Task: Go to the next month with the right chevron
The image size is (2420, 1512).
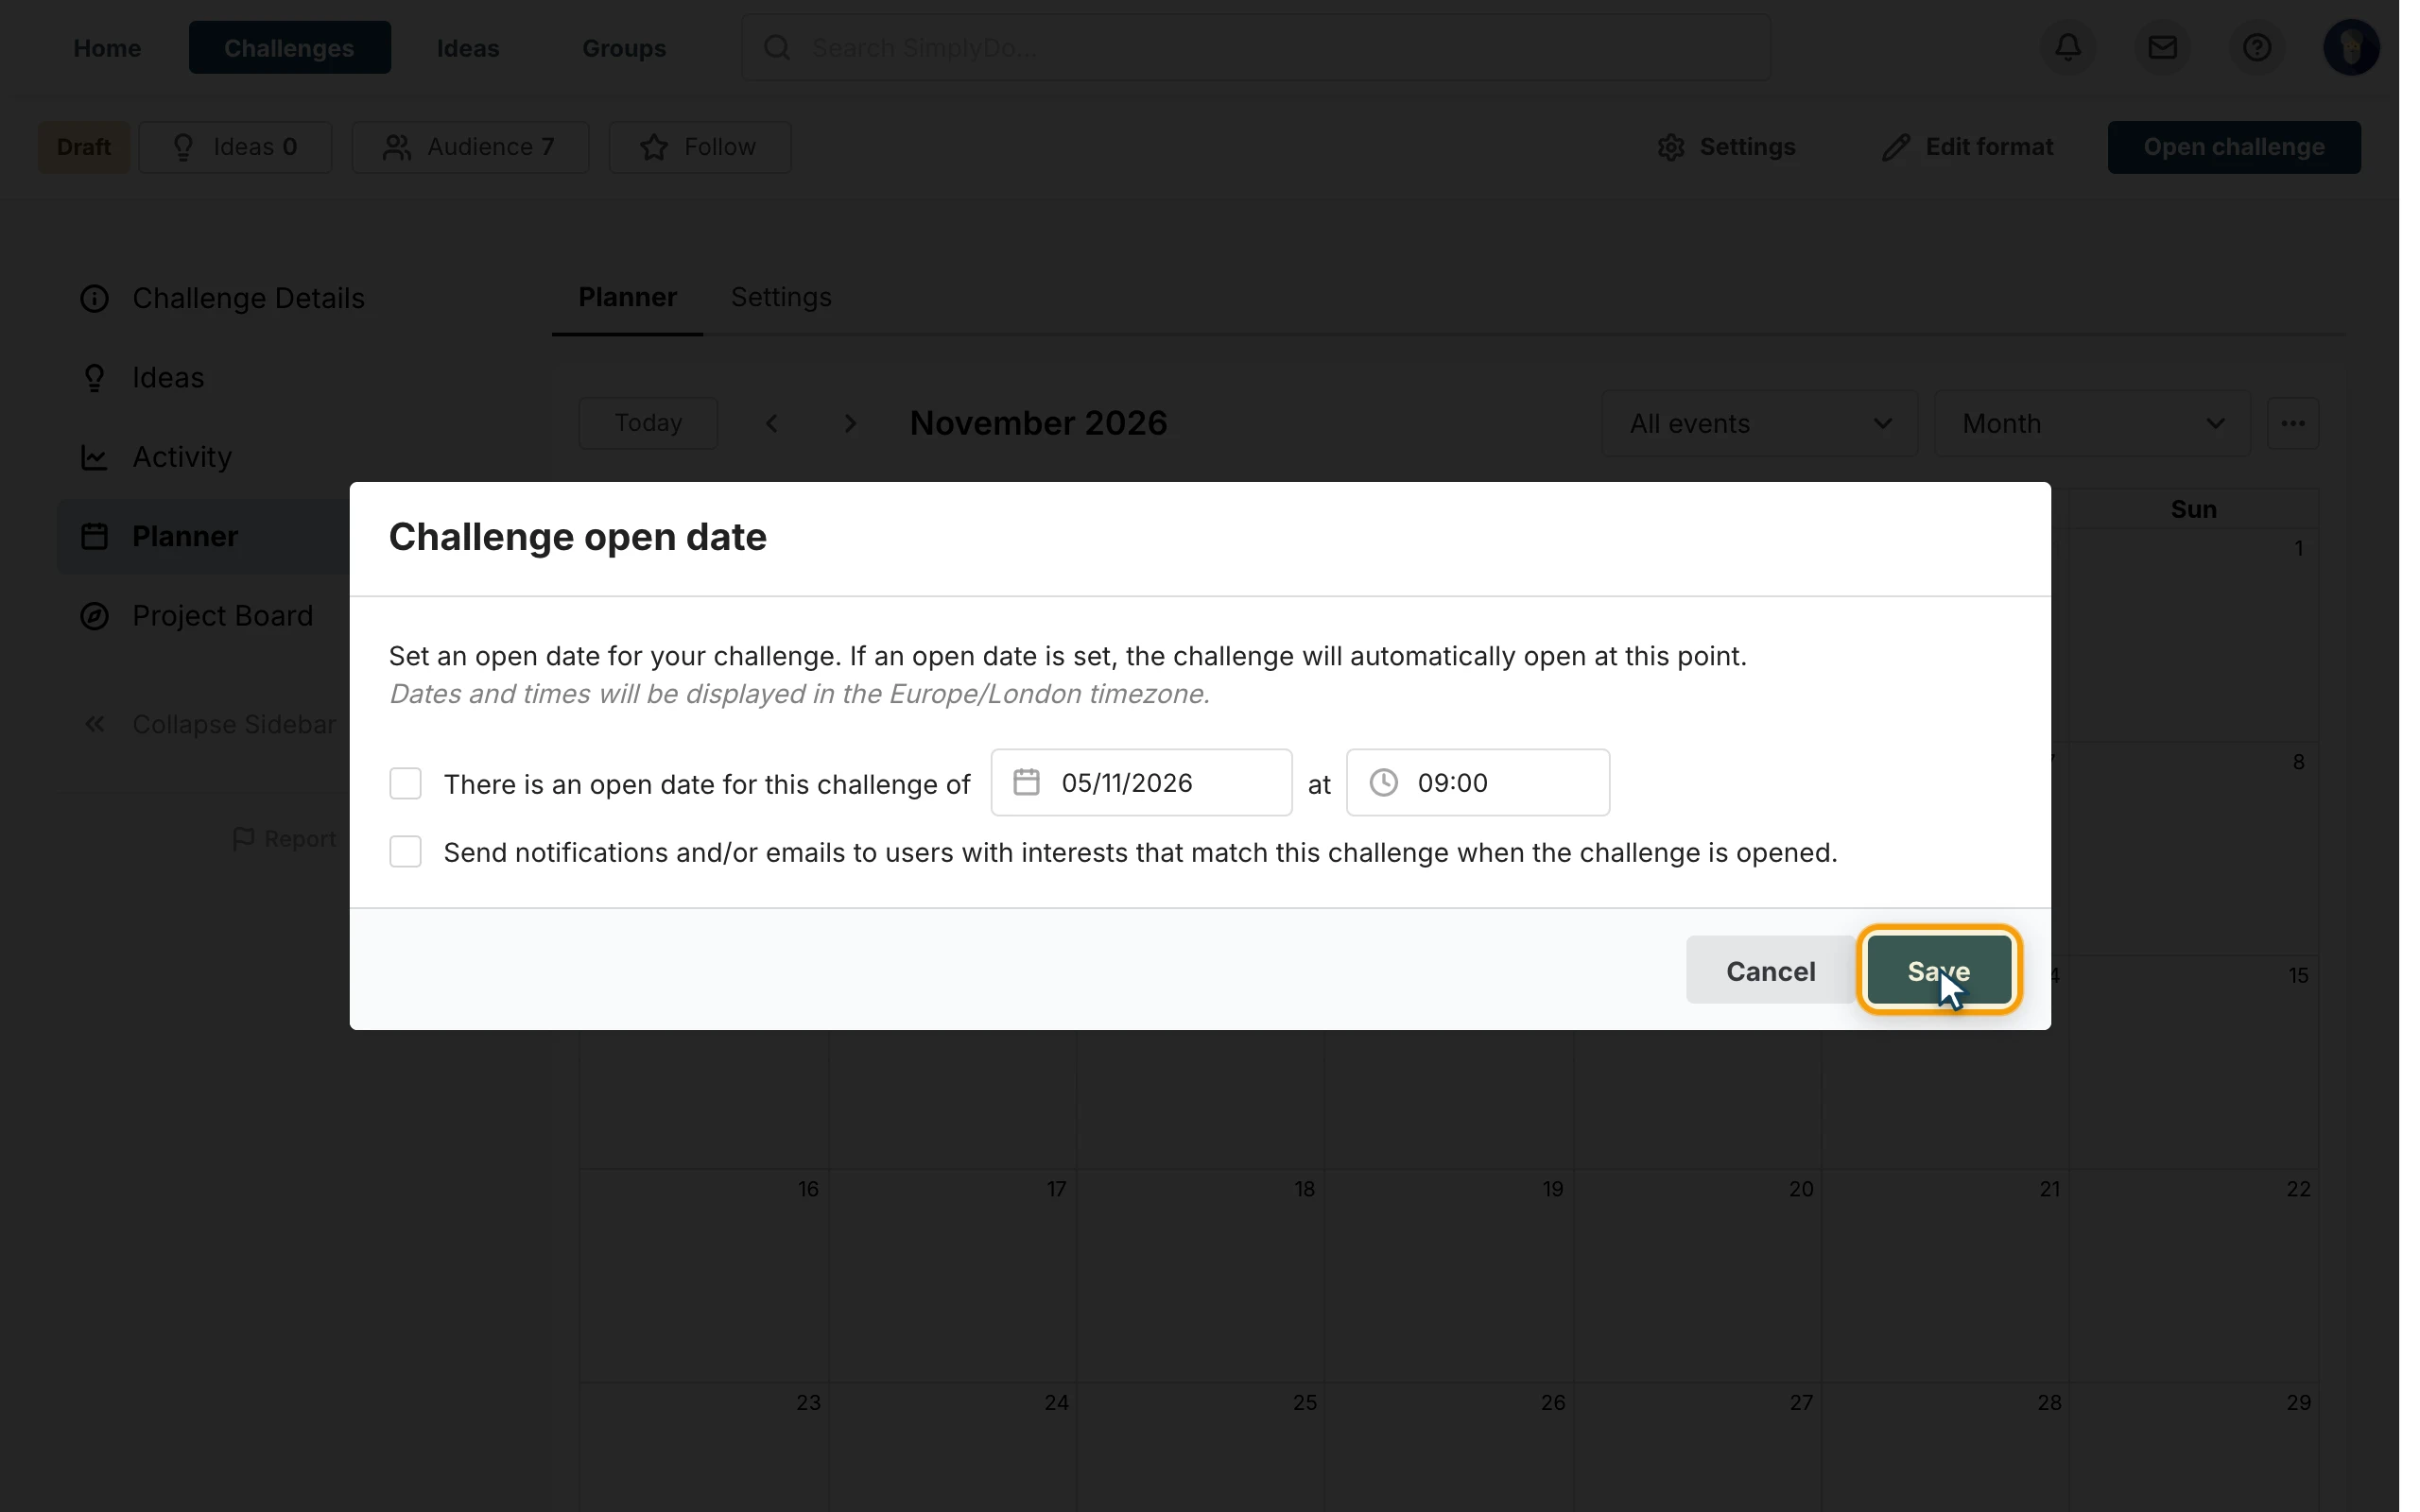Action: pos(850,423)
